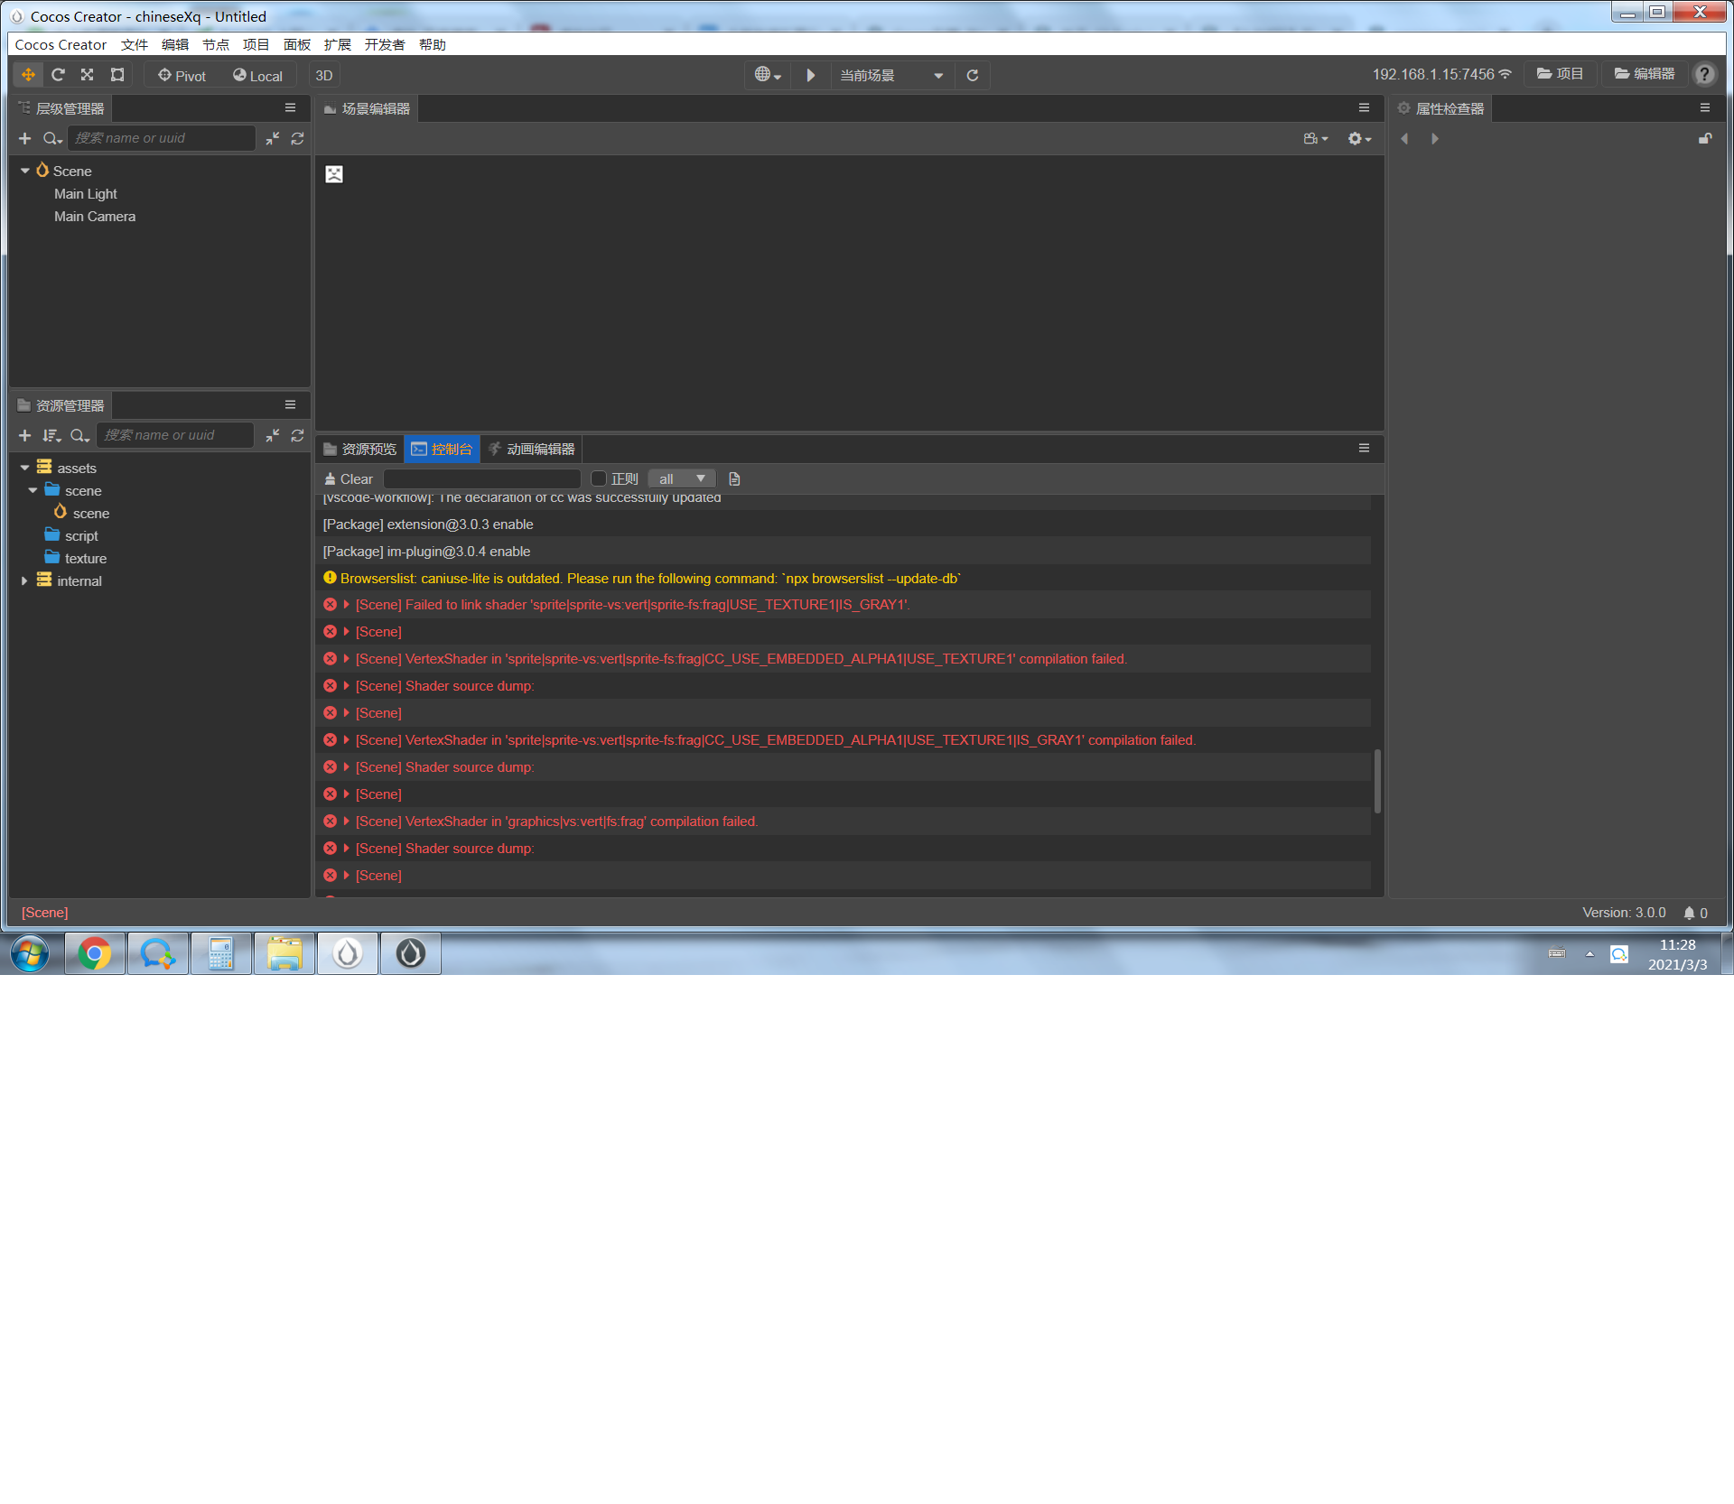Enable the 正则 regex checkbox
Screen dimensions: 1734x1504
point(598,479)
